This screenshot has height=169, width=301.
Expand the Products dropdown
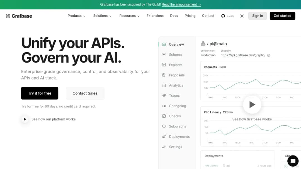(76, 16)
